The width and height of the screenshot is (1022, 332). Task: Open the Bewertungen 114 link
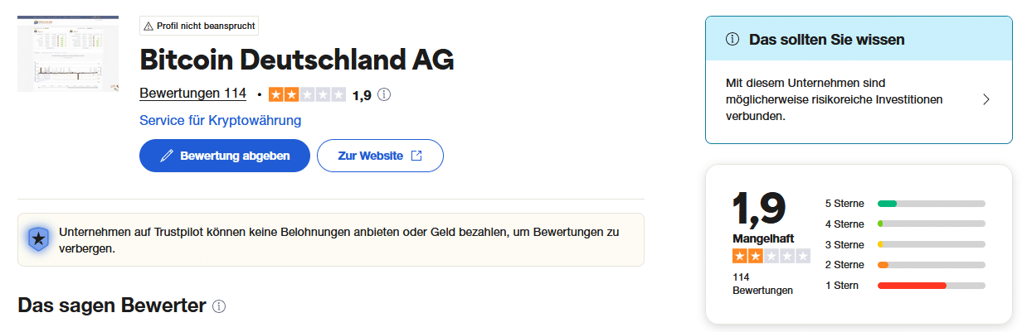click(x=192, y=94)
